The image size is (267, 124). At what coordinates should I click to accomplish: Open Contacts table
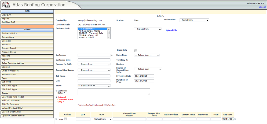pos(27,41)
